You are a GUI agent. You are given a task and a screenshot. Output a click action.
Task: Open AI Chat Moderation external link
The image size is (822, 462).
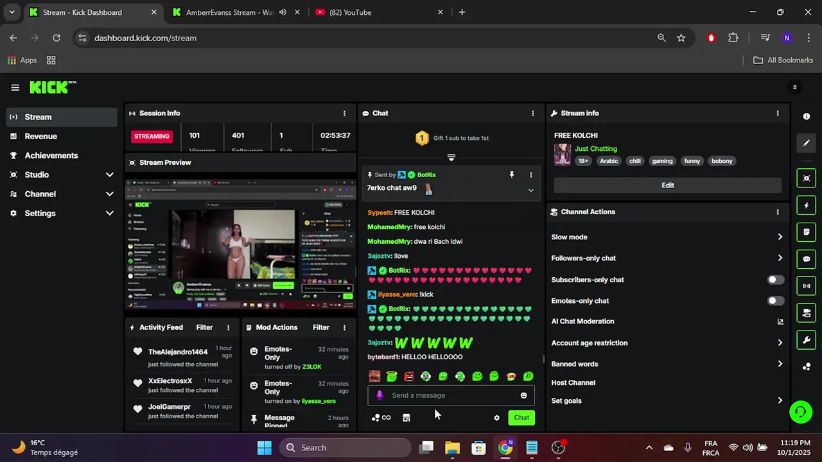tap(780, 321)
